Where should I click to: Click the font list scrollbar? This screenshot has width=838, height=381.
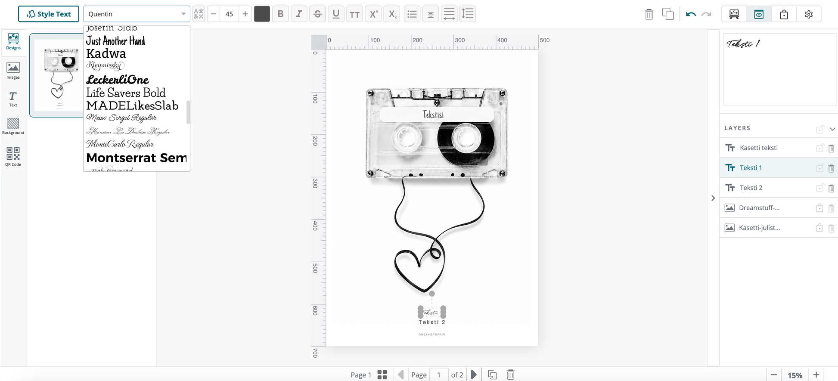point(188,112)
